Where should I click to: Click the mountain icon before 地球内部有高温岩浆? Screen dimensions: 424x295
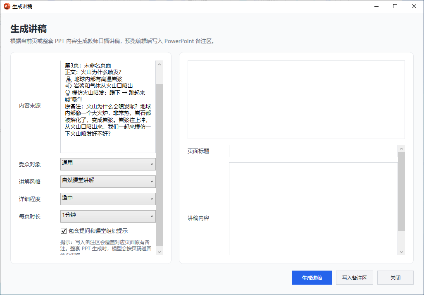(69, 79)
